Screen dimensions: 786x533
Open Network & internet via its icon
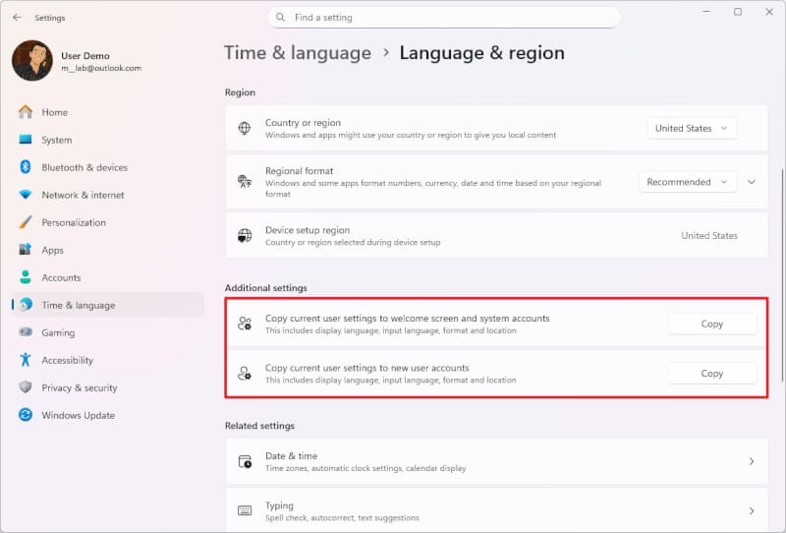26,195
